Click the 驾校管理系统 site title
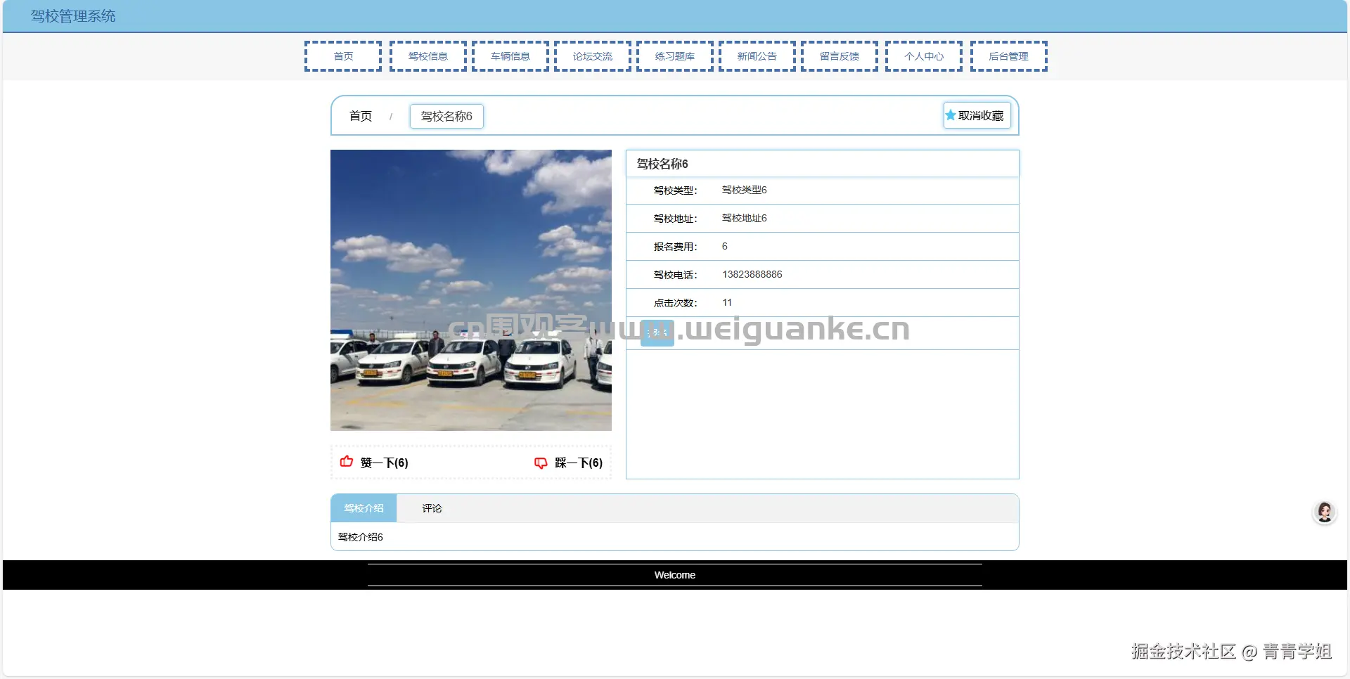The image size is (1350, 679). pos(73,16)
